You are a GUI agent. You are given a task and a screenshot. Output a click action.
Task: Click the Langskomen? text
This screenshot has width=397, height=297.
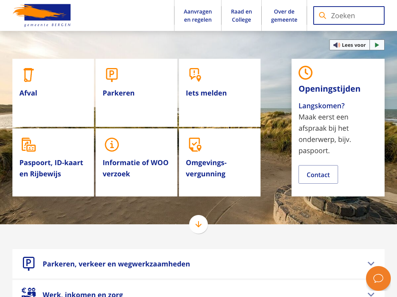click(321, 106)
